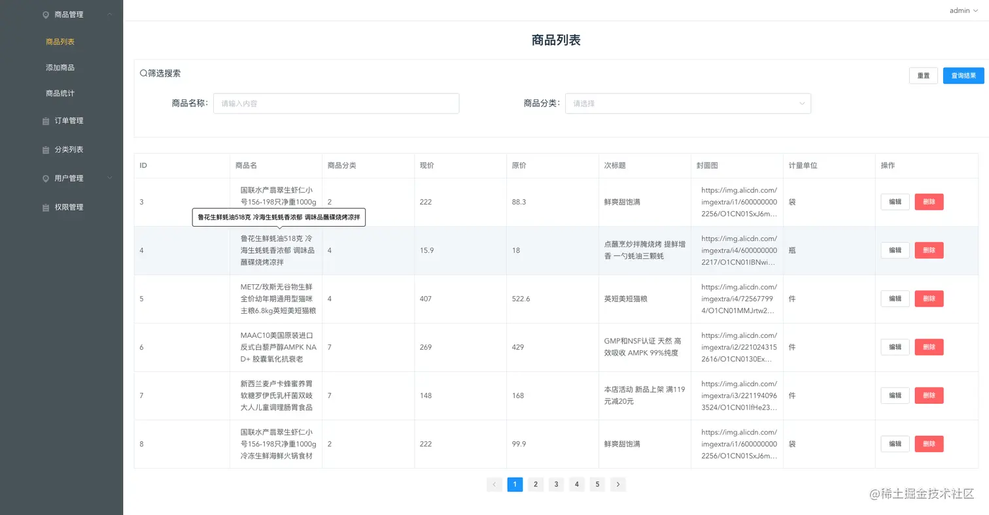This screenshot has height=515, width=989.
Task: Edit the product with ID 3
Action: [x=895, y=202]
